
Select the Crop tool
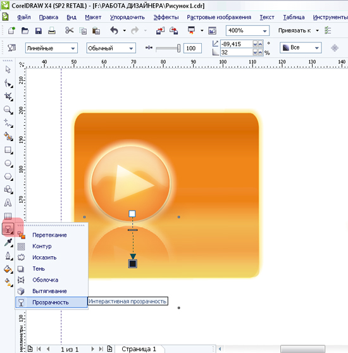8,97
